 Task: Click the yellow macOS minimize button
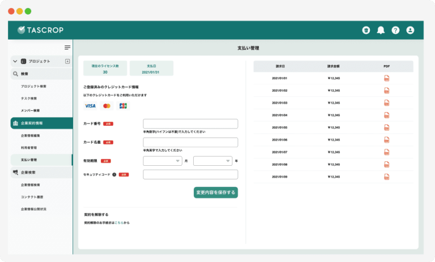19,11
